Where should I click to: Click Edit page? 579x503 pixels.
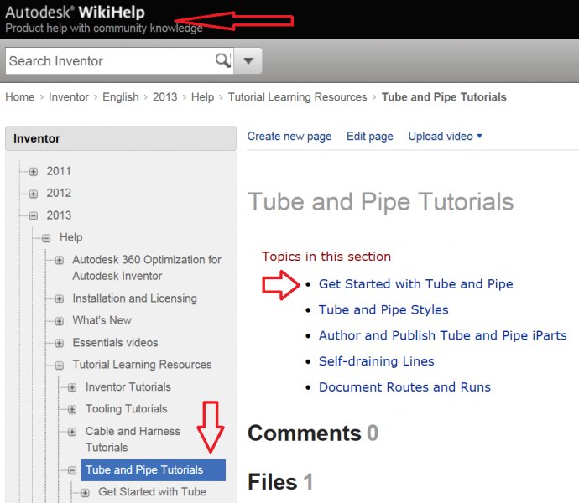pos(369,136)
